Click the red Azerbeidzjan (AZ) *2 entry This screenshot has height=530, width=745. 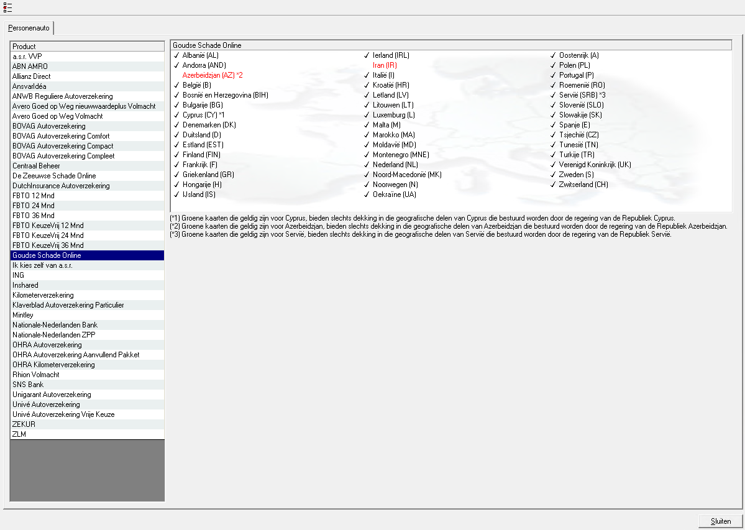point(213,75)
